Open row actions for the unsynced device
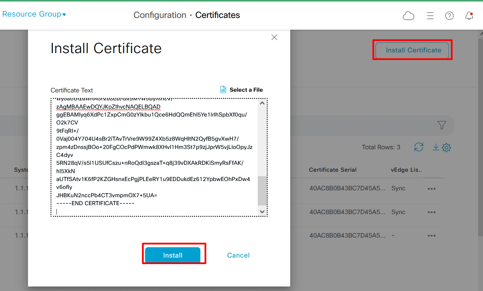Viewport: 483px width, 291px height. (432, 235)
